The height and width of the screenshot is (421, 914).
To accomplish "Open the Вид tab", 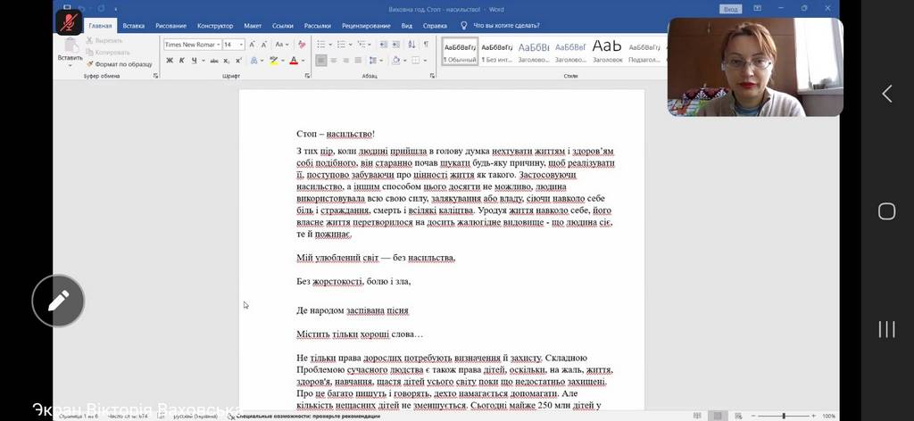I will click(x=407, y=26).
